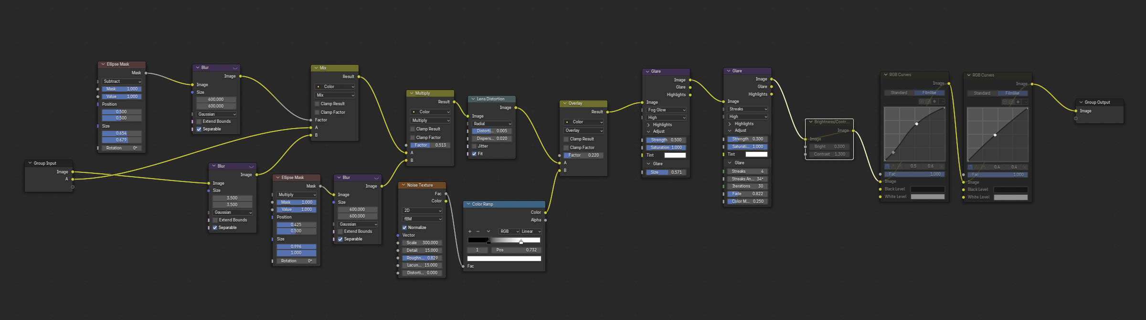The width and height of the screenshot is (1146, 320).
Task: Open RGB color mode menu in Color Ramp
Action: (509, 231)
